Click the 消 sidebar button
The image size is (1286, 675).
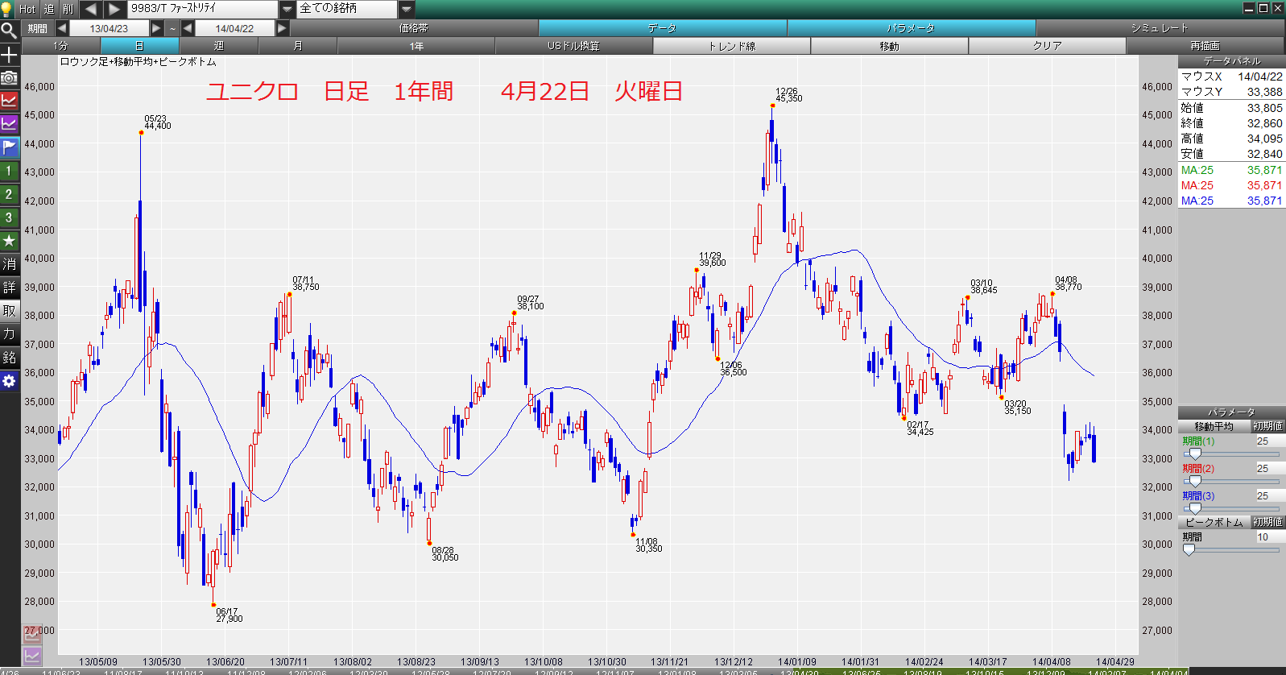coord(9,264)
